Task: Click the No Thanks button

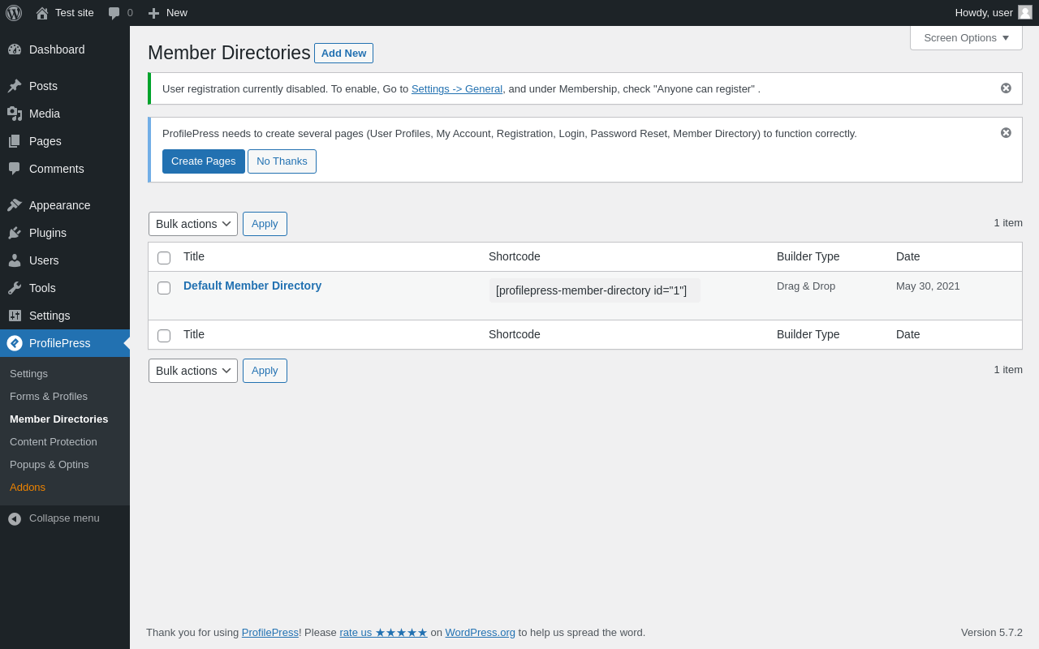Action: click(x=282, y=161)
